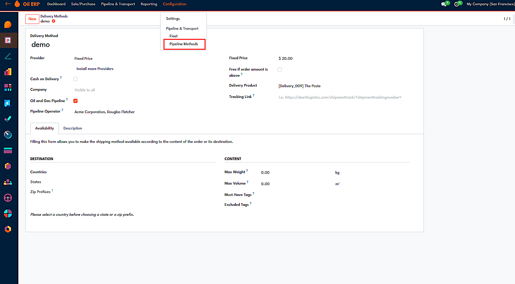Uncheck the Oil and Gas Pipeline checkbox
Screen dimensions: 515x284
click(x=75, y=101)
